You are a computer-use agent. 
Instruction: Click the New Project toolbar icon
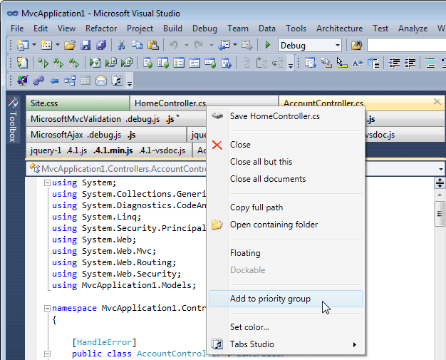tap(23, 45)
